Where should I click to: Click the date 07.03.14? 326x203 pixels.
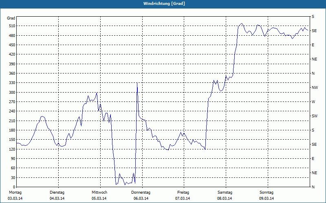[183, 199]
